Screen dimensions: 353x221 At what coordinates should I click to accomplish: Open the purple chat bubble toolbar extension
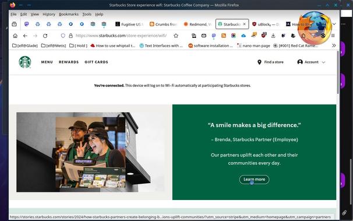[214, 36]
